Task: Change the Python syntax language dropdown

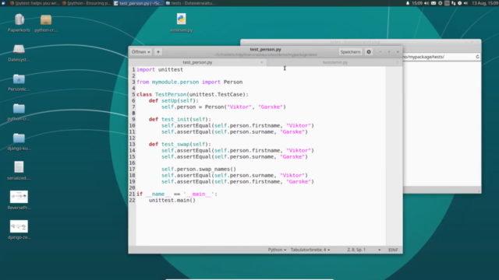Action: 277,250
